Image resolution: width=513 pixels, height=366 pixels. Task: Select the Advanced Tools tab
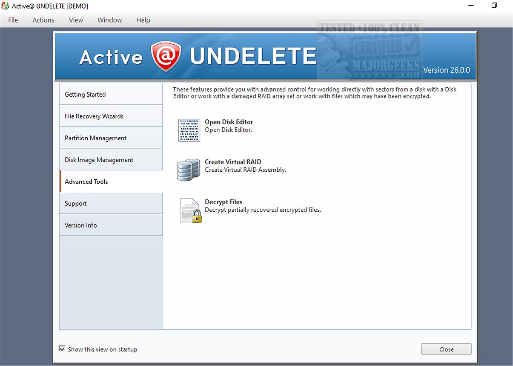point(111,182)
